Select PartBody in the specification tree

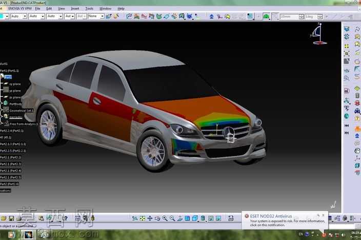(16, 104)
